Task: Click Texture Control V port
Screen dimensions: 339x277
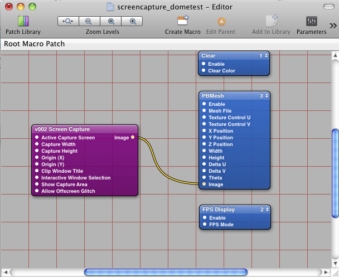Action: [204, 124]
